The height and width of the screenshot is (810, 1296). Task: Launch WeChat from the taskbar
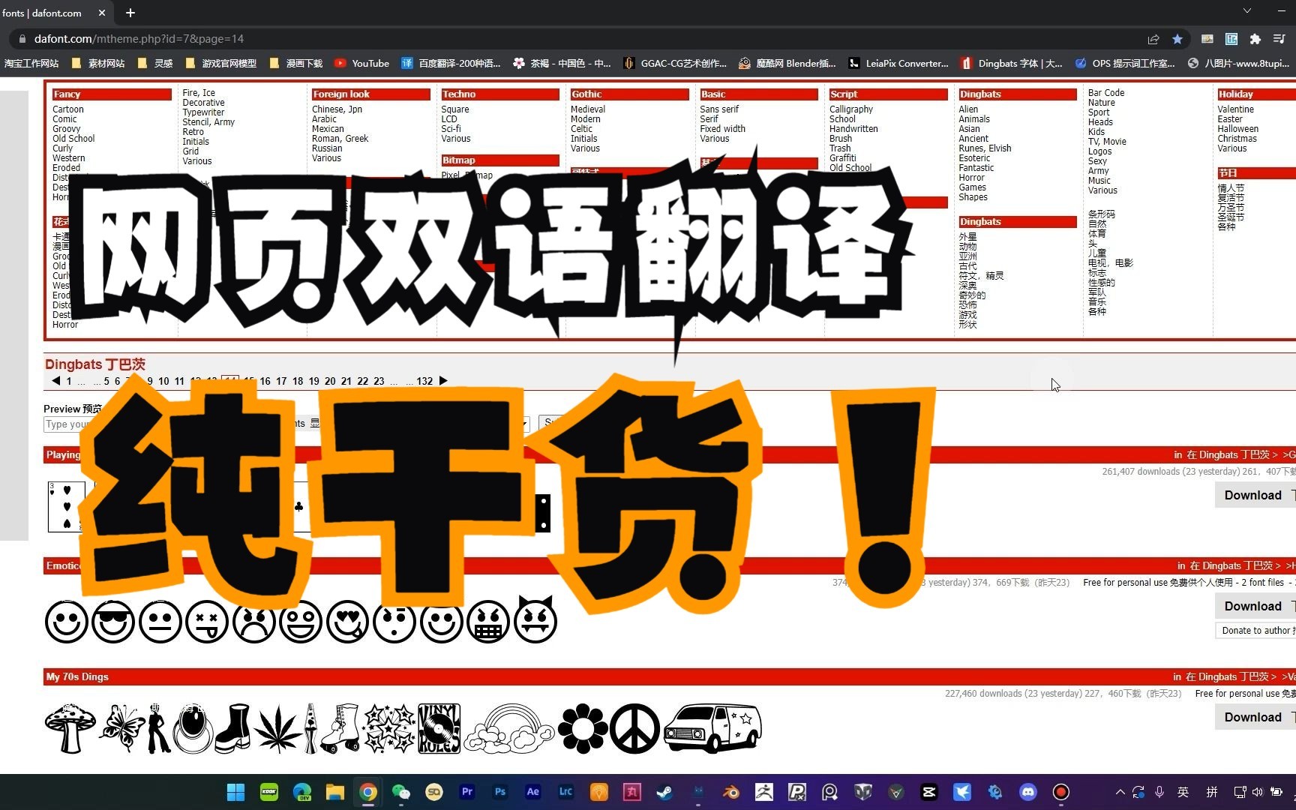point(400,792)
